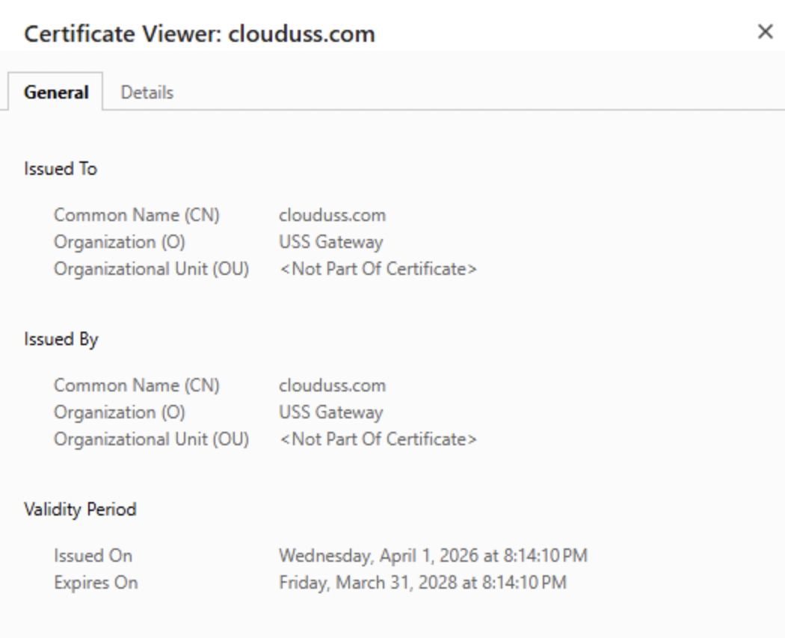Click Common Name (CN) label under Issued To
The image size is (785, 638).
point(137,215)
